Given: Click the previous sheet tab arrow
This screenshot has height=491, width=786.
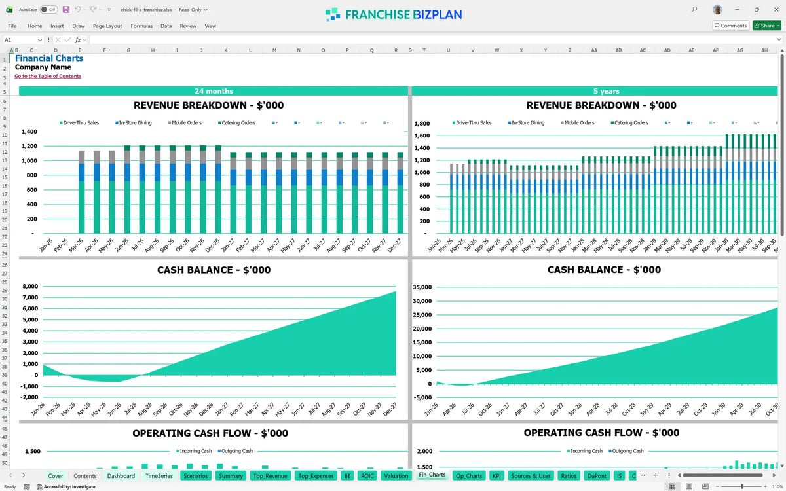Looking at the screenshot, I should point(10,475).
